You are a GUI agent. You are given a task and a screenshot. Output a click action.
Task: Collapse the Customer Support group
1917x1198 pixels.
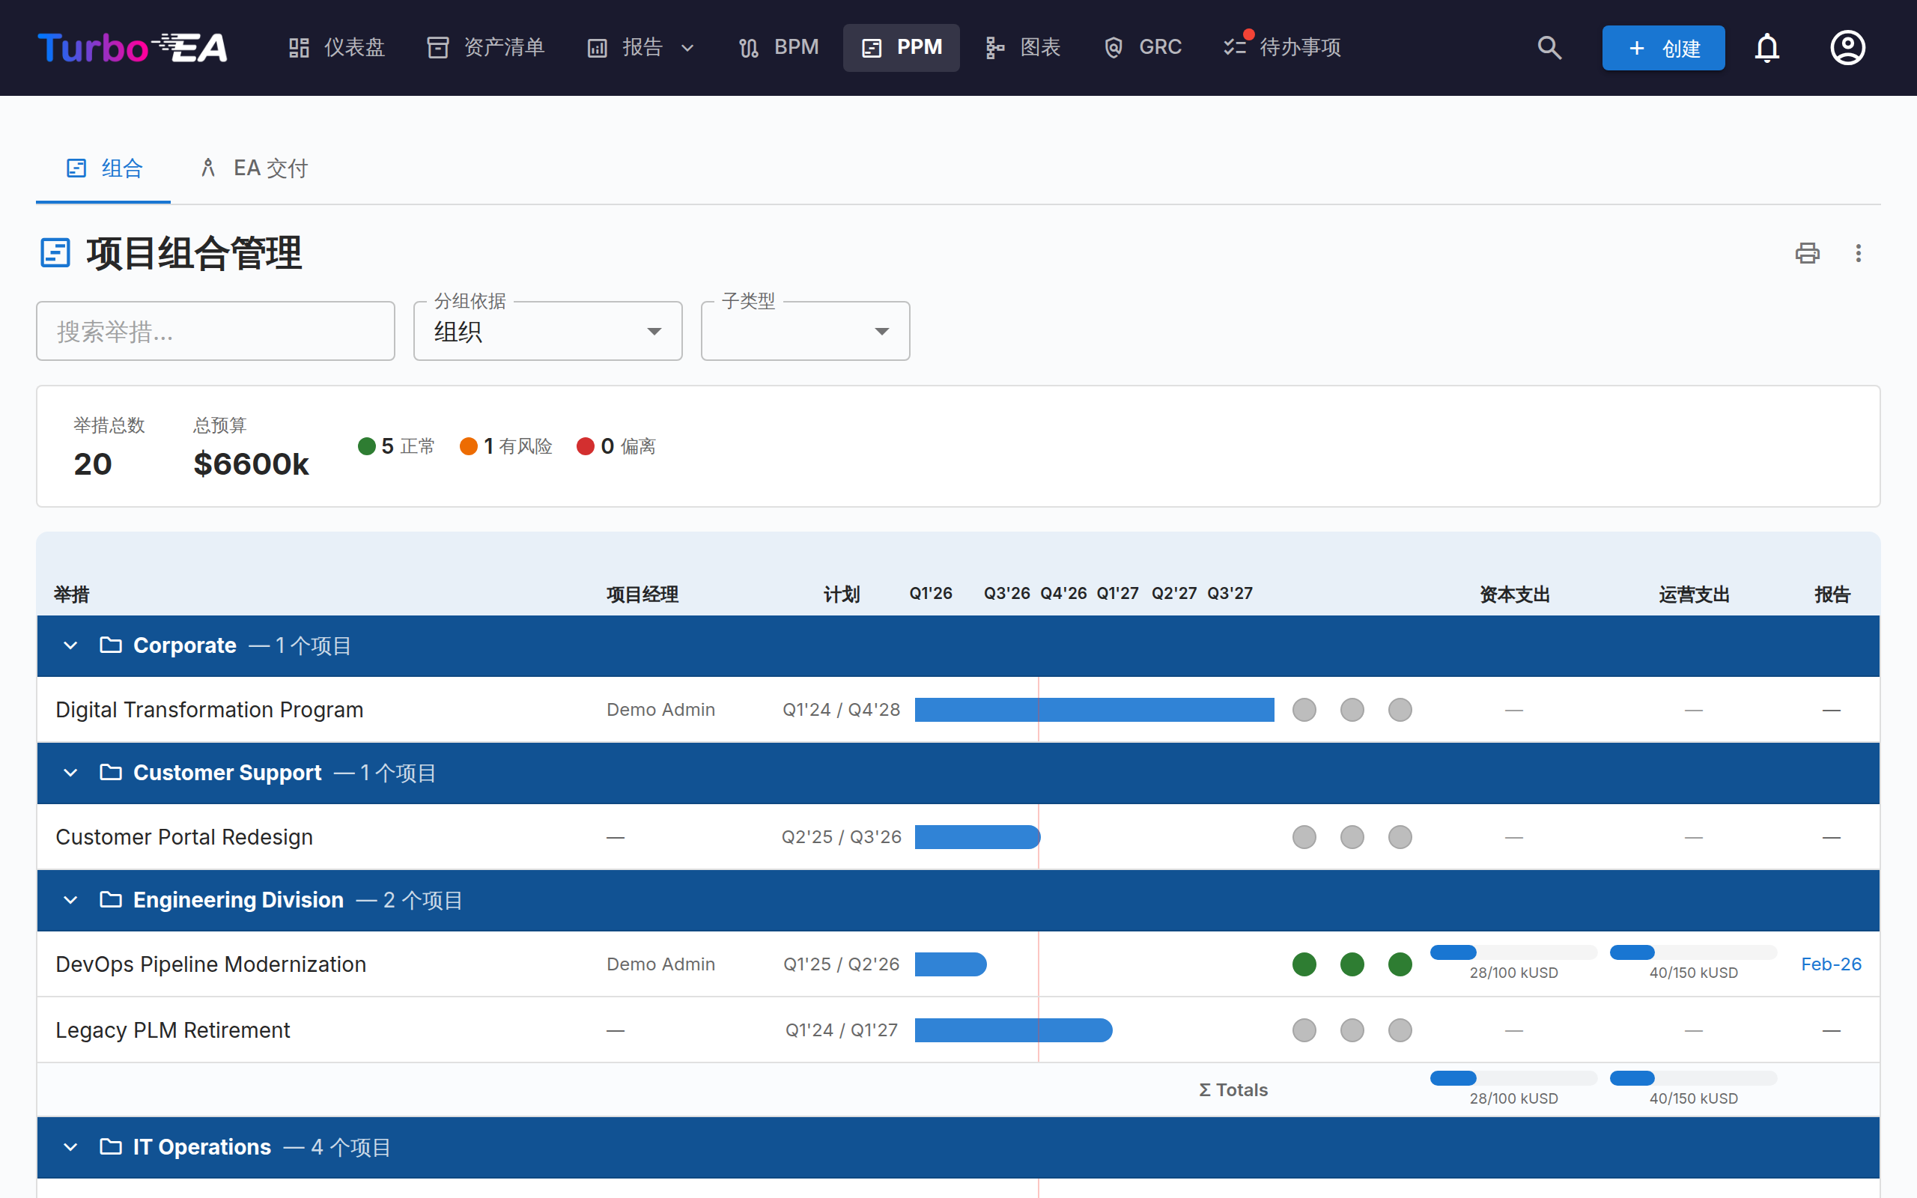point(70,773)
